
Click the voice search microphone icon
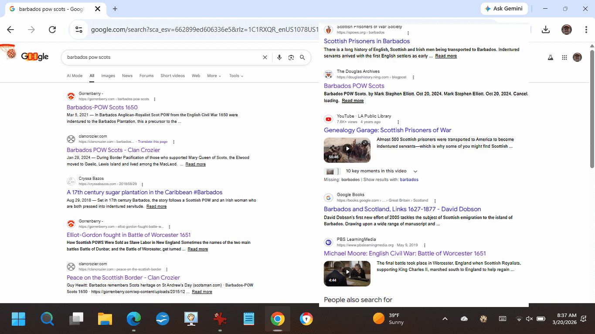click(x=279, y=57)
